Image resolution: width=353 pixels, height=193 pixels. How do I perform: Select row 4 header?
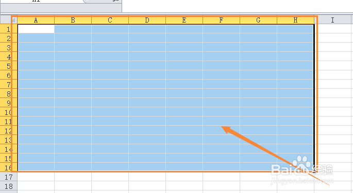click(9, 56)
